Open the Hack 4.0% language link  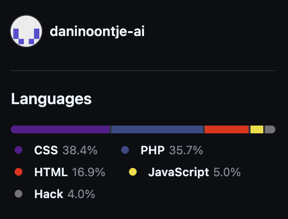[x=55, y=194]
